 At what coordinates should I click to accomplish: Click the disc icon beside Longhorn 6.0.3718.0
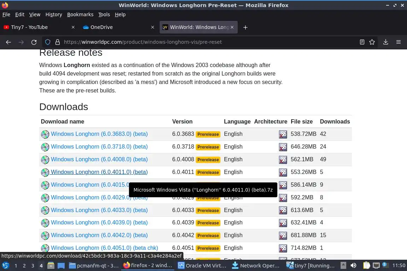point(45,147)
